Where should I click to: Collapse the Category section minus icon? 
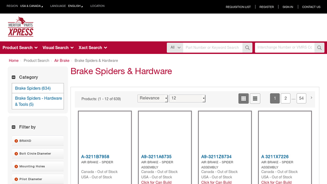click(x=13, y=77)
